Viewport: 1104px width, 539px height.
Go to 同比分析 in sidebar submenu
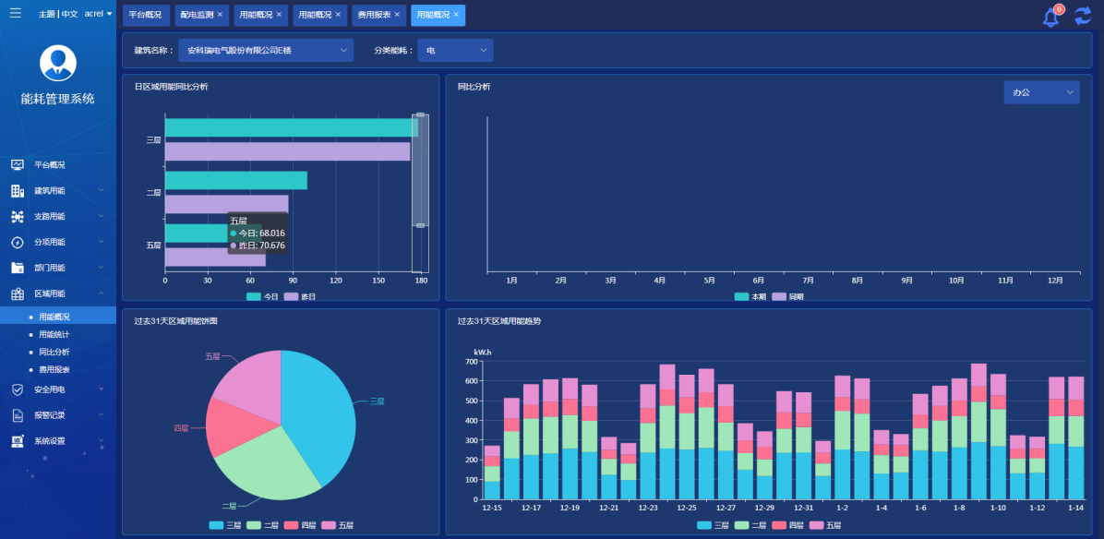pos(54,352)
